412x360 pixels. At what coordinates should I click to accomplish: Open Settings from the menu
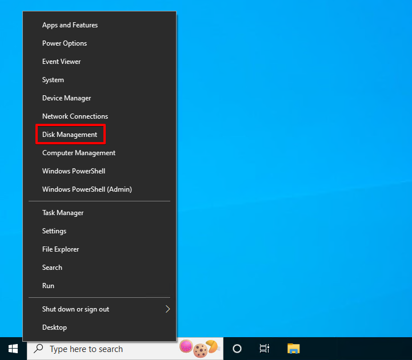click(54, 231)
